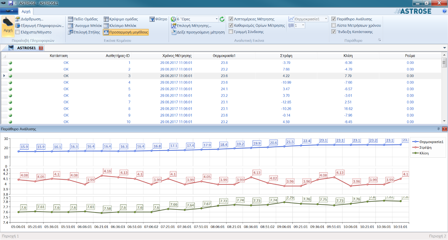Close the Παράθυρο Ανάλυσης panel
The image size is (448, 240).
click(444, 129)
